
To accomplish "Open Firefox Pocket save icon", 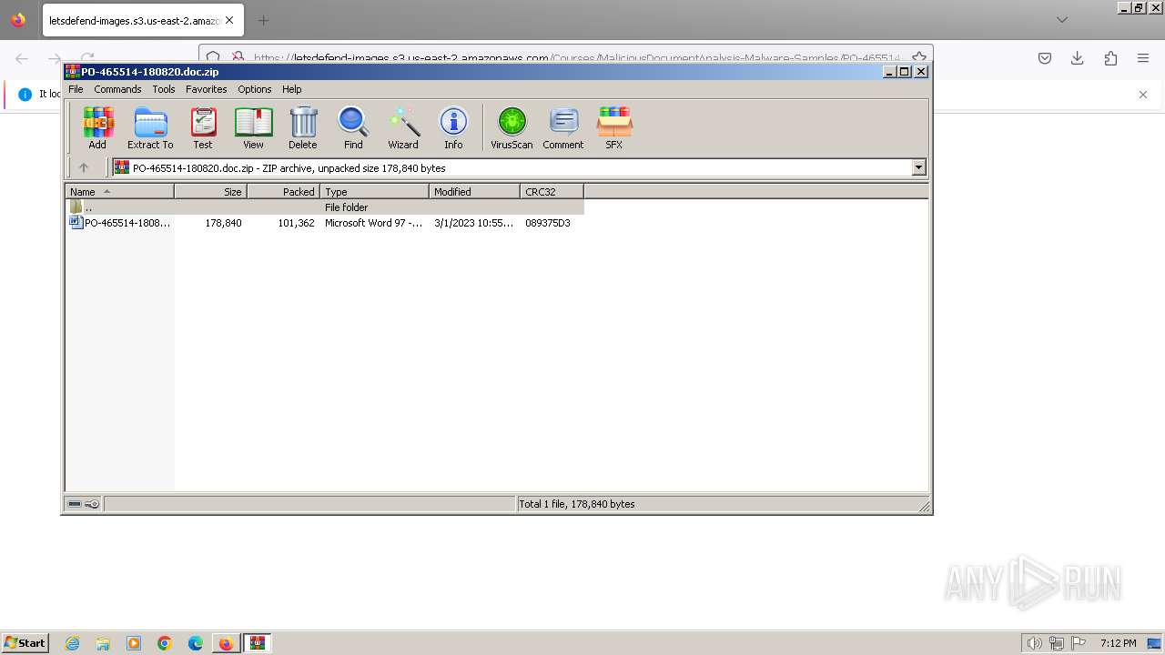I will [x=1045, y=58].
